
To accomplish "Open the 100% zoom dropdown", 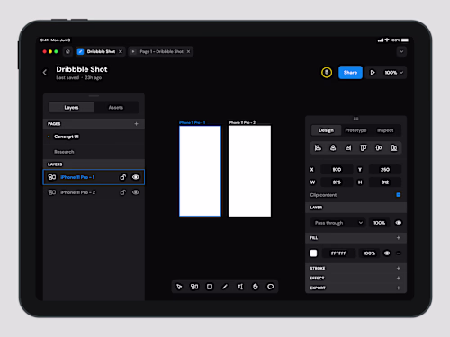I will [x=394, y=73].
